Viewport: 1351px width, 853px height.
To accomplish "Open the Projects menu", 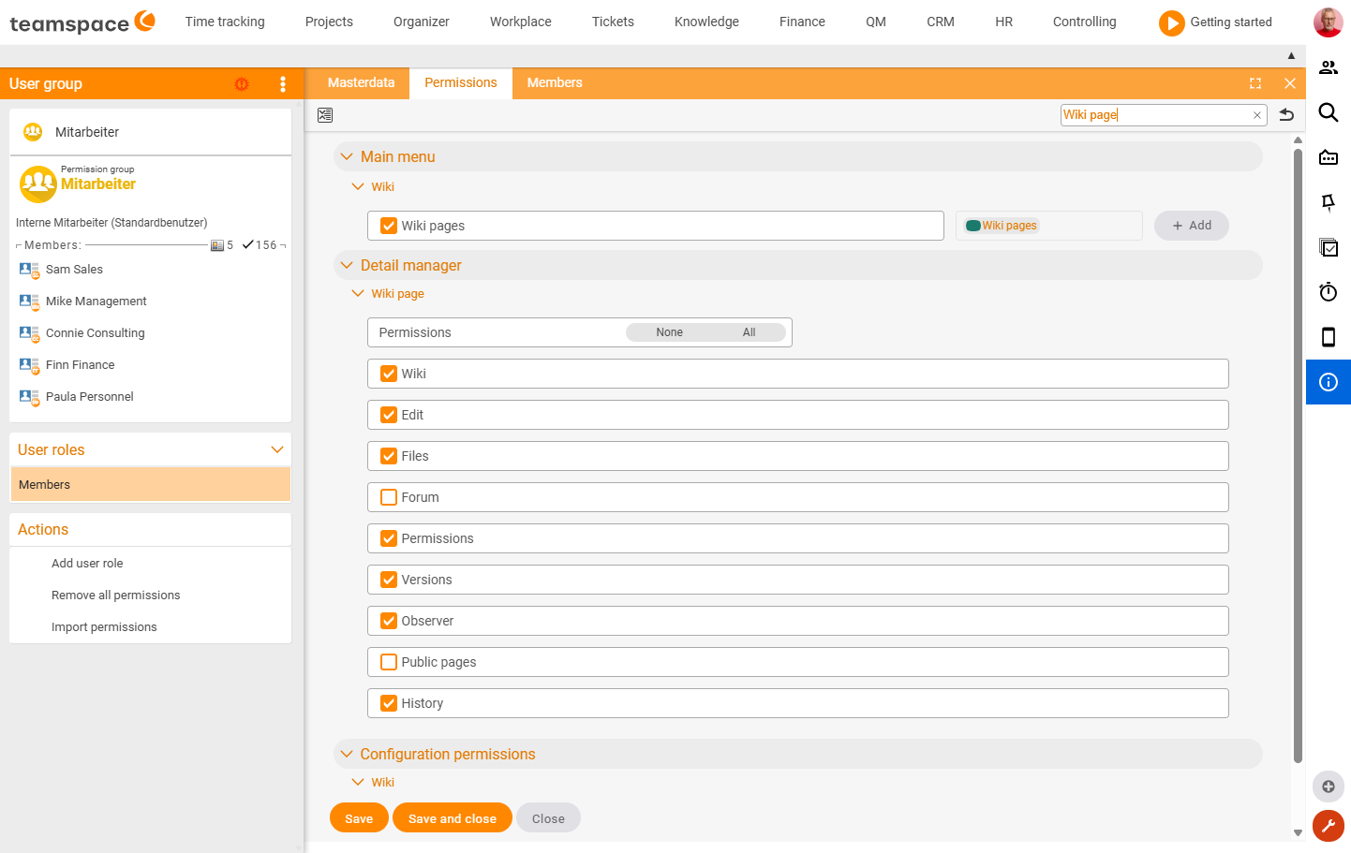I will click(329, 22).
